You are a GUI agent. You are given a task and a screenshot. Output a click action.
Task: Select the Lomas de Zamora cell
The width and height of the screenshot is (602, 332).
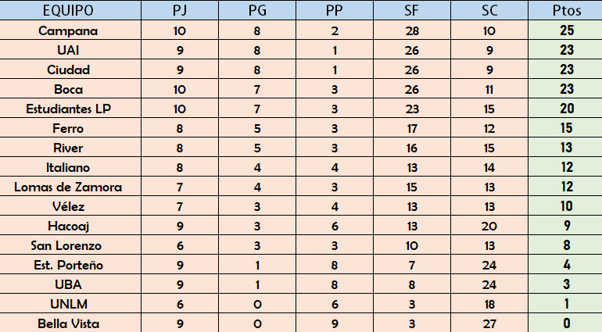[70, 186]
